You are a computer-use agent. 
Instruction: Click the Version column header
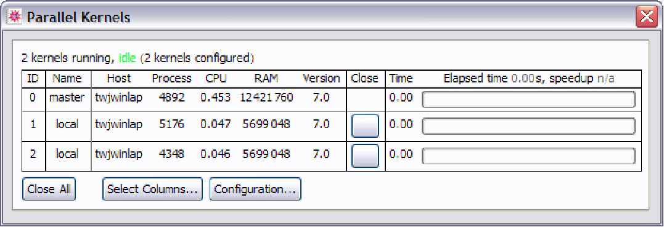click(321, 78)
